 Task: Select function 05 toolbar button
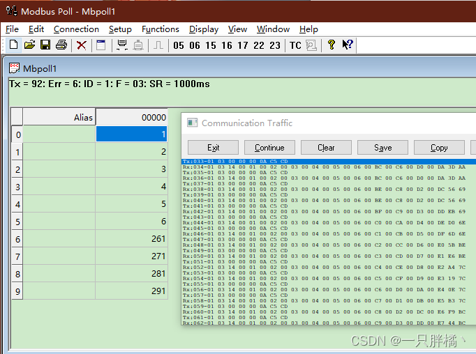179,45
